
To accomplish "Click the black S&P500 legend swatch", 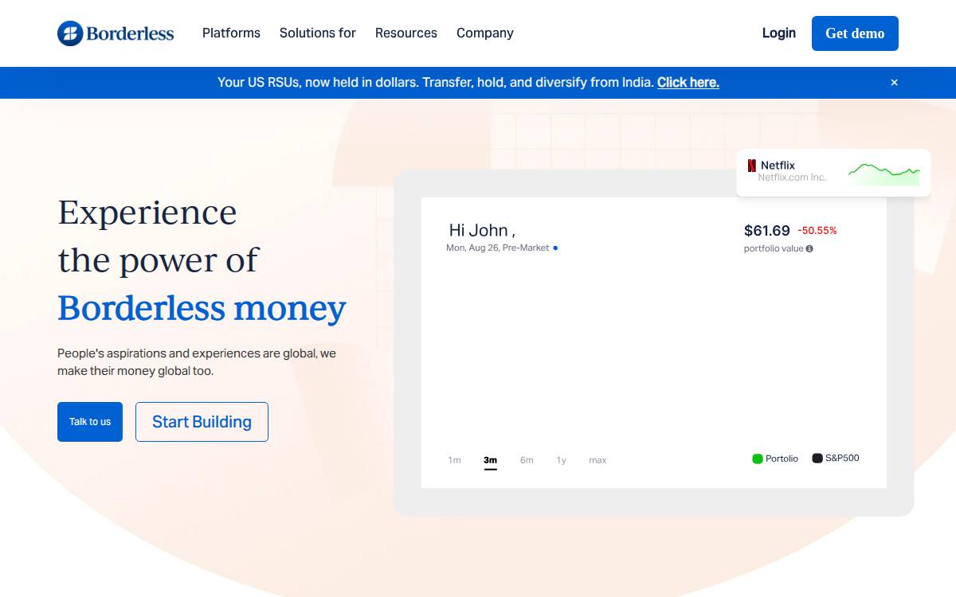I will (x=817, y=458).
